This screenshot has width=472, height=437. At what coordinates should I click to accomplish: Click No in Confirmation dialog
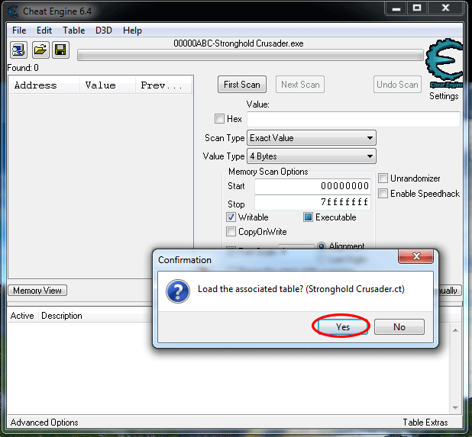[399, 326]
